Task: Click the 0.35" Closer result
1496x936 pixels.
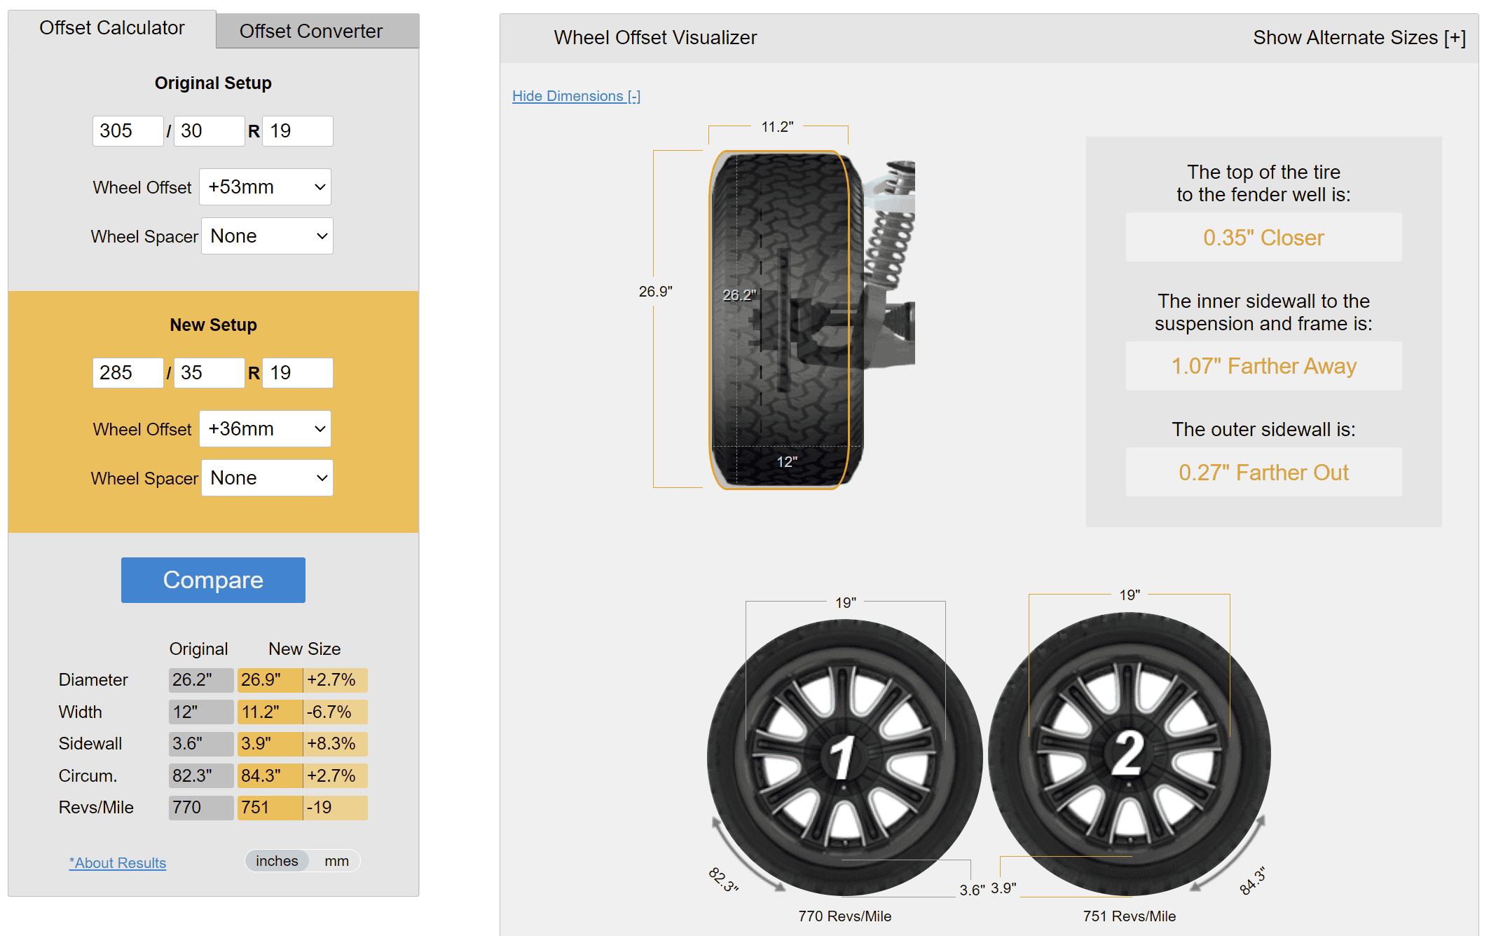Action: 1263,238
